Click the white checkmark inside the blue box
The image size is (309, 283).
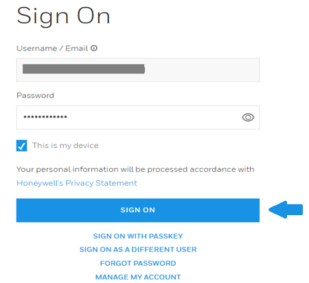pos(22,146)
